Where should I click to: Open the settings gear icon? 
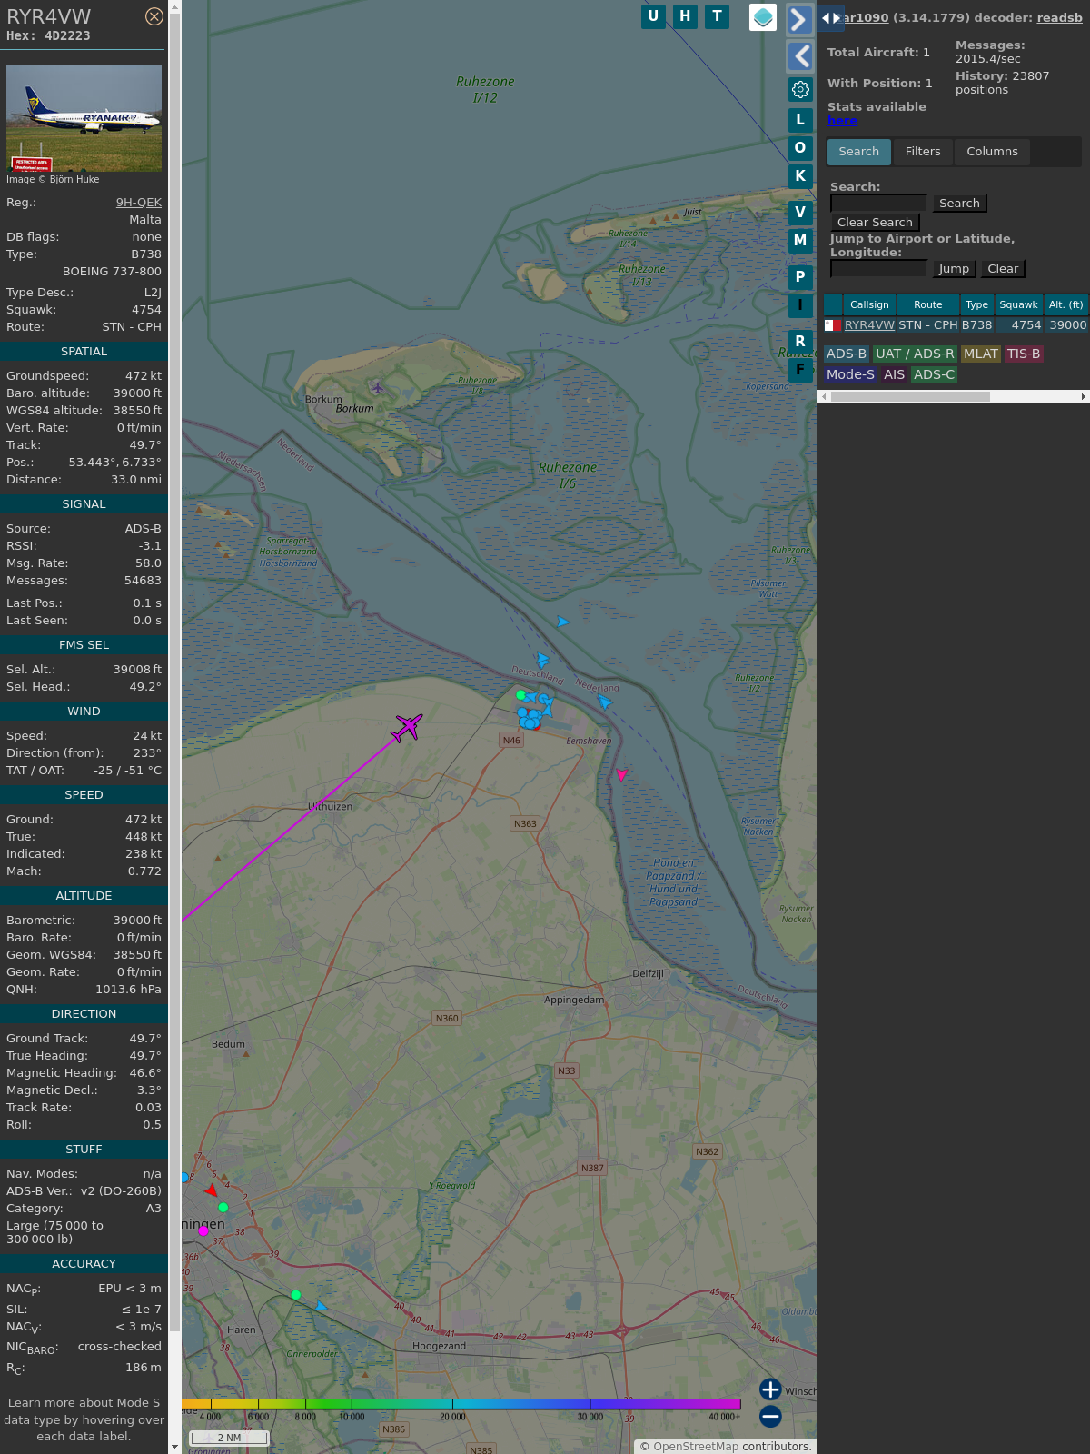click(x=800, y=89)
